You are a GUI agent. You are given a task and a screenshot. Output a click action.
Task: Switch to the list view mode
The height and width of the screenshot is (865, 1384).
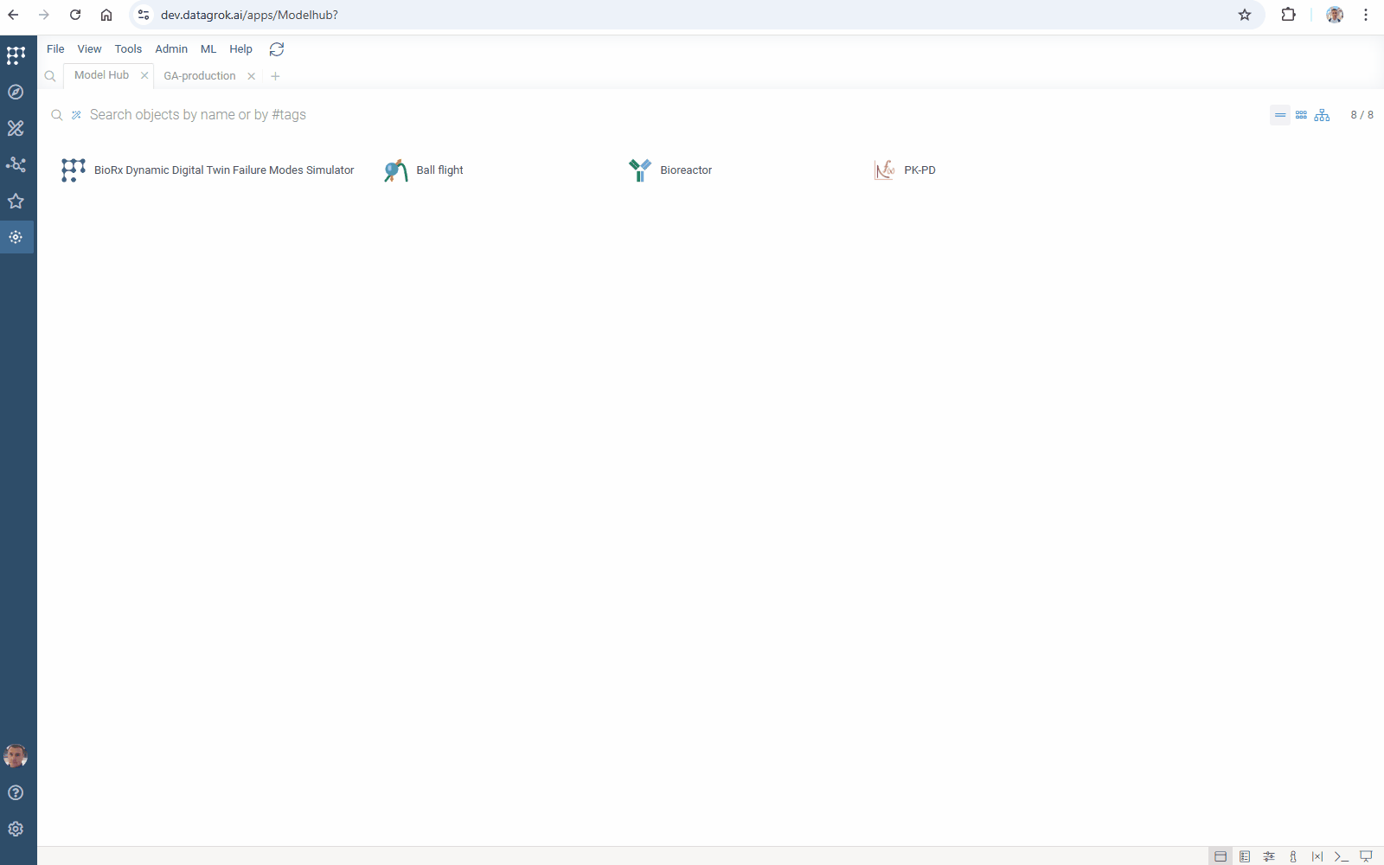pos(1280,115)
